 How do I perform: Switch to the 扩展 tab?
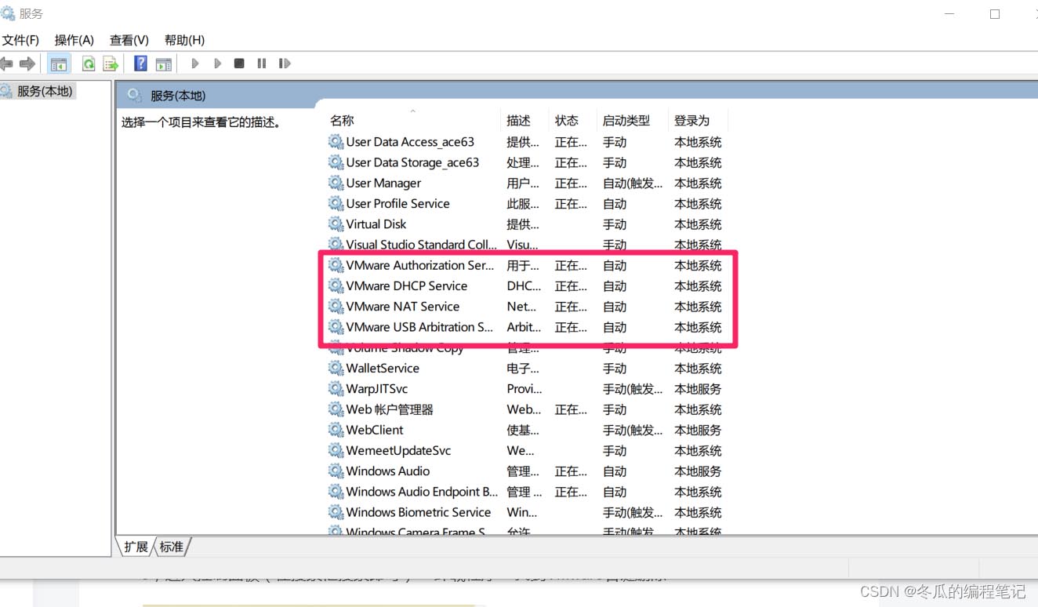coord(136,547)
